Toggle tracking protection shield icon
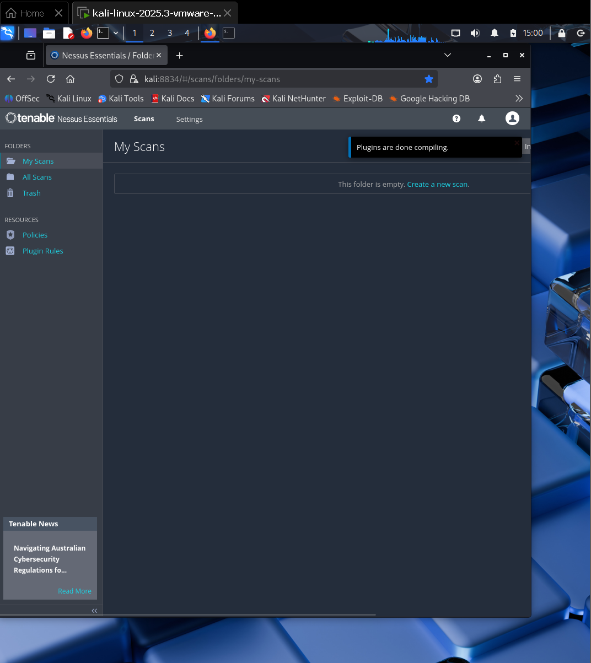 [119, 79]
